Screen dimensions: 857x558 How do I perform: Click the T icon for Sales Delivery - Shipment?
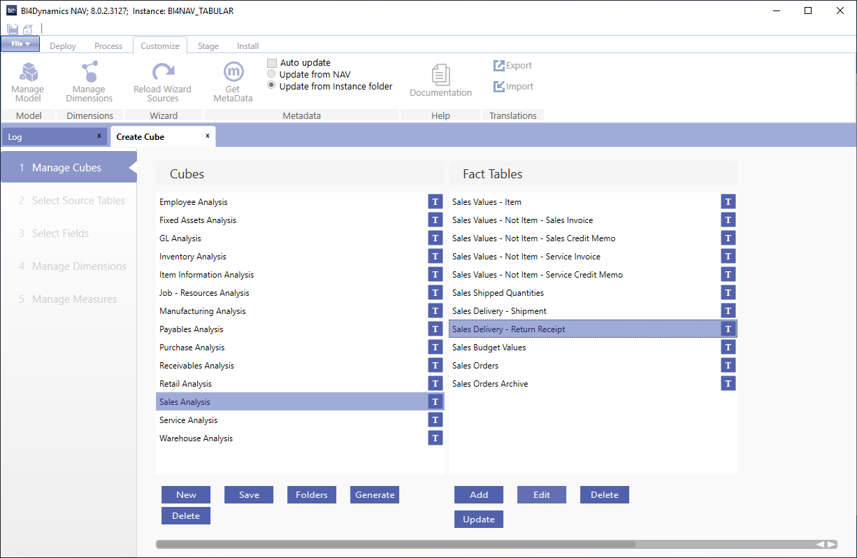tap(728, 311)
